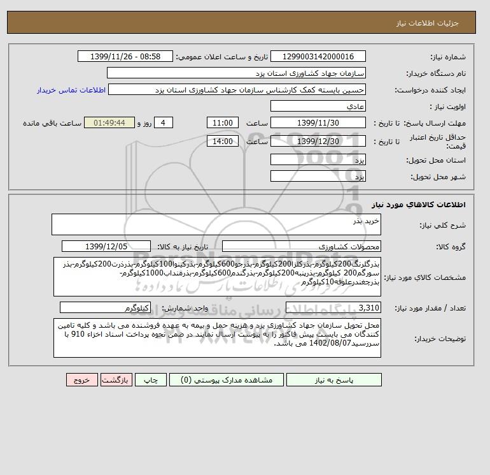
Task: Click the ساعت باقی مانده label
Action: tap(52, 123)
